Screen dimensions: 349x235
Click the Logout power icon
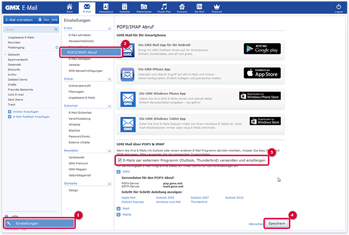(339, 8)
